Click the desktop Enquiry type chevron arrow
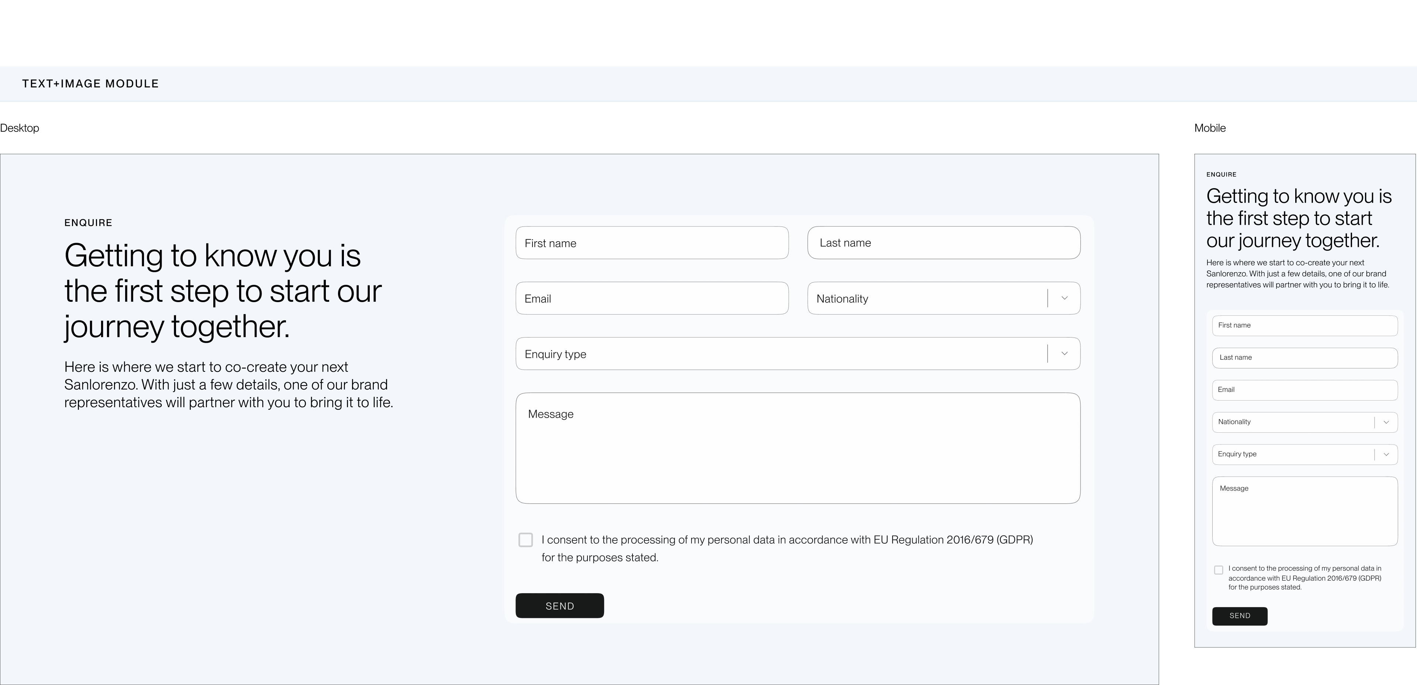Image resolution: width=1417 pixels, height=685 pixels. [x=1064, y=353]
